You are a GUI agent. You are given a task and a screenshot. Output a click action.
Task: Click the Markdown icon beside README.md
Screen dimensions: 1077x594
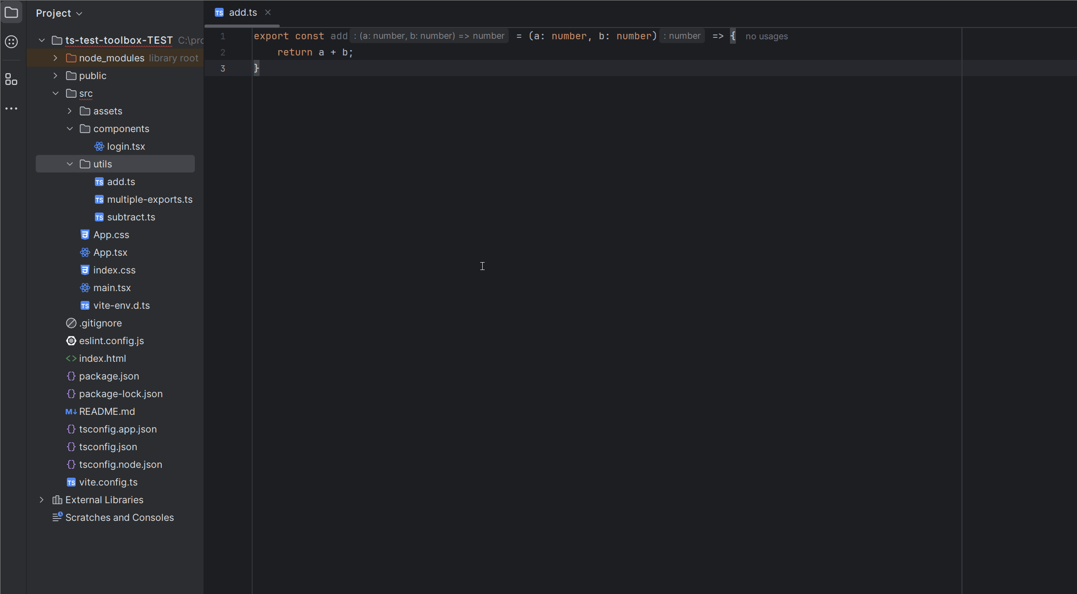[71, 412]
